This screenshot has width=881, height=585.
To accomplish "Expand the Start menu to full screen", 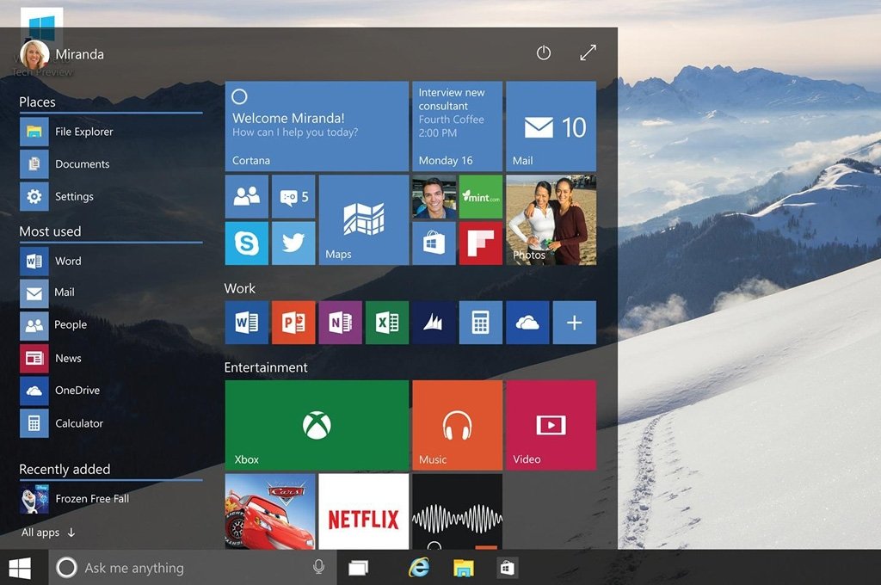I will 588,53.
